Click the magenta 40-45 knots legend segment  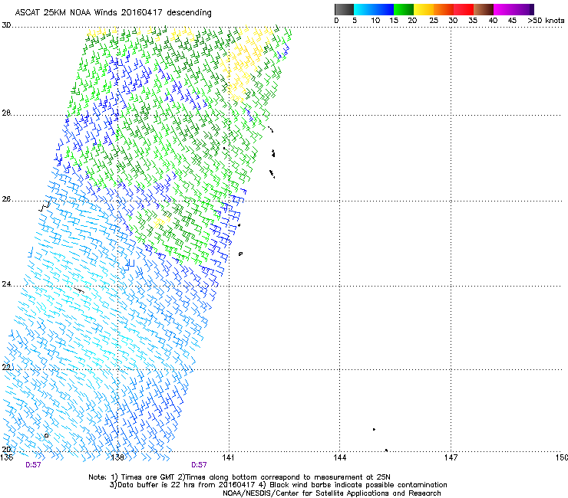504,9
